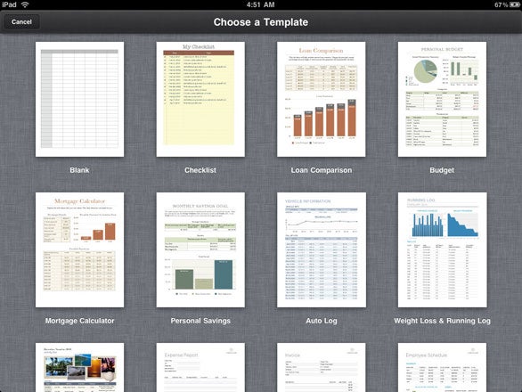This screenshot has height=392, width=522.
Task: Open the Auto Log template
Action: 322,249
